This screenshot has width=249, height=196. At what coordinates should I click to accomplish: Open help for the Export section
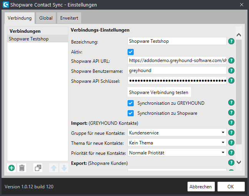[x=231, y=162]
